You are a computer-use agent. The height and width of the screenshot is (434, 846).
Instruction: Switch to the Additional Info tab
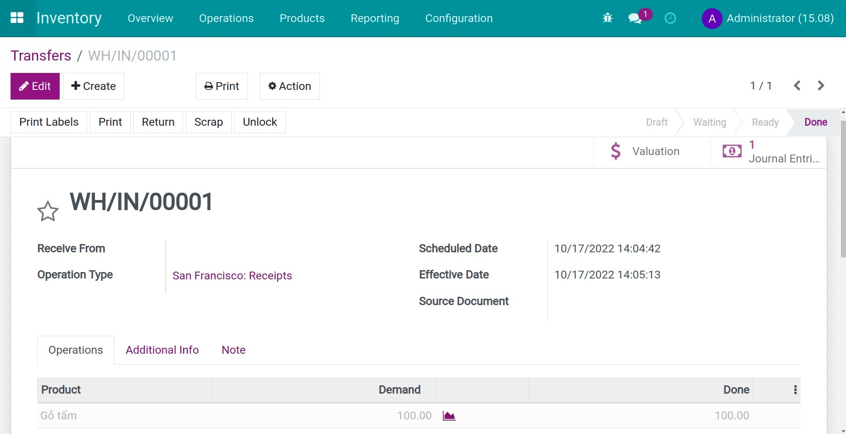[162, 350]
